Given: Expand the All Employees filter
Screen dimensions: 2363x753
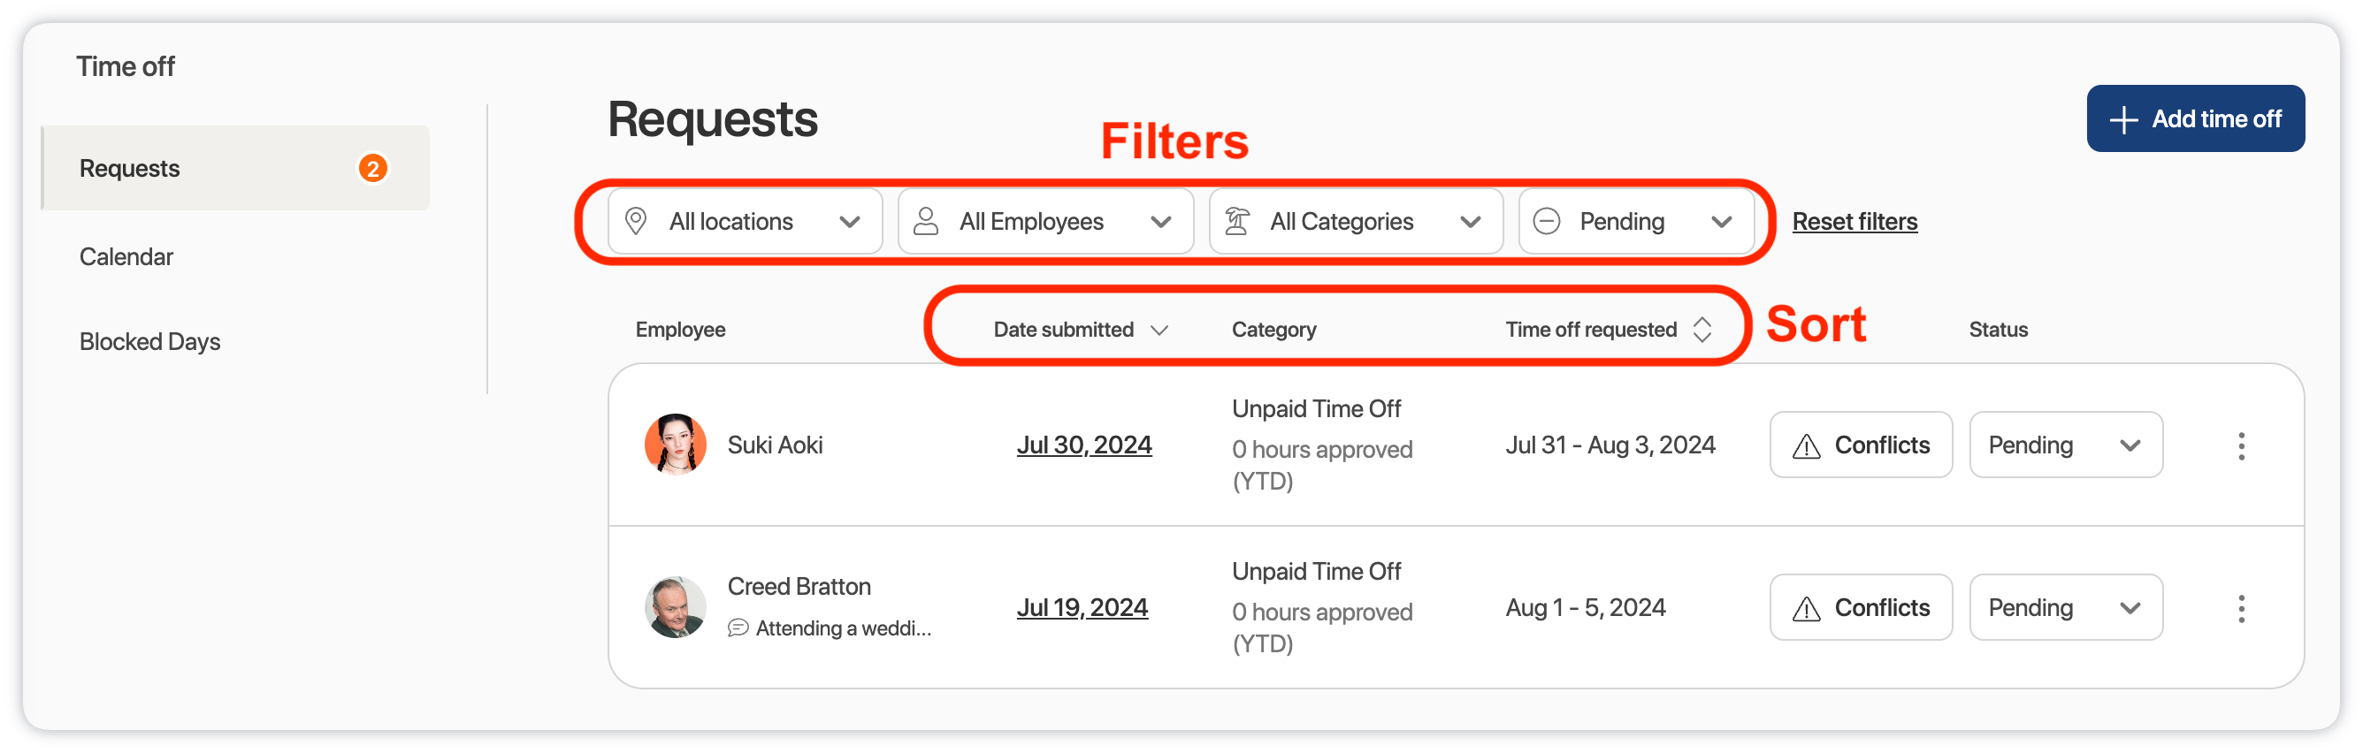Looking at the screenshot, I should tap(1044, 222).
